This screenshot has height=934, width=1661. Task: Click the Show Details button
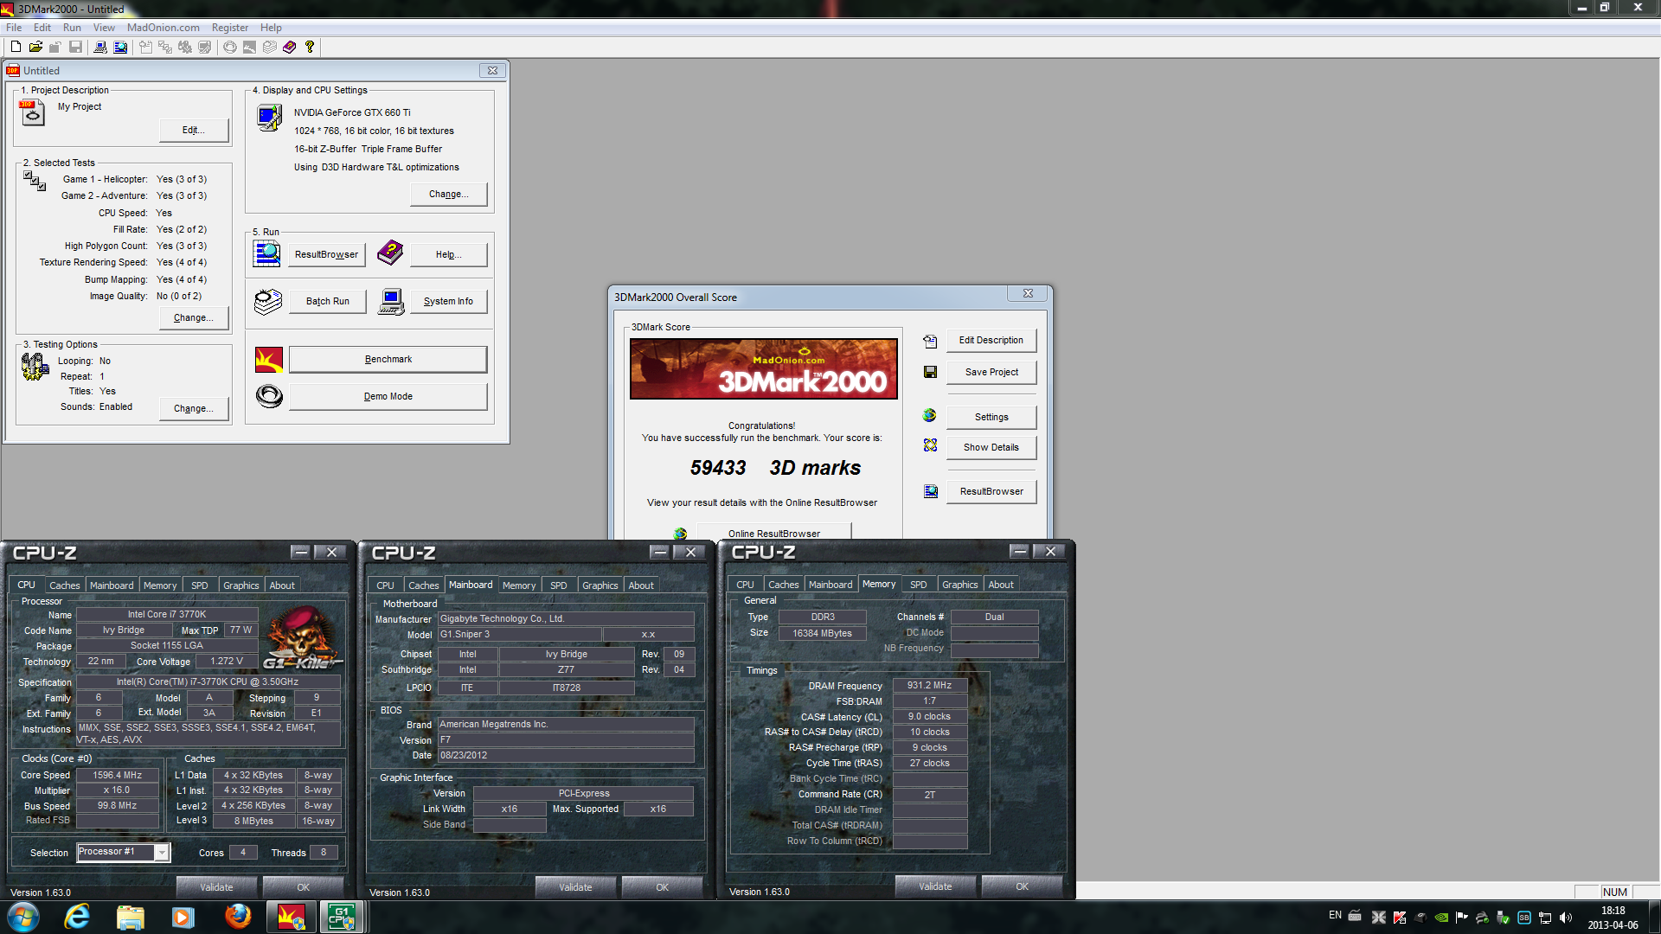991,448
